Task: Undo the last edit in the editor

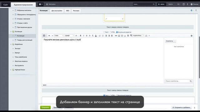Action: (x=49, y=36)
